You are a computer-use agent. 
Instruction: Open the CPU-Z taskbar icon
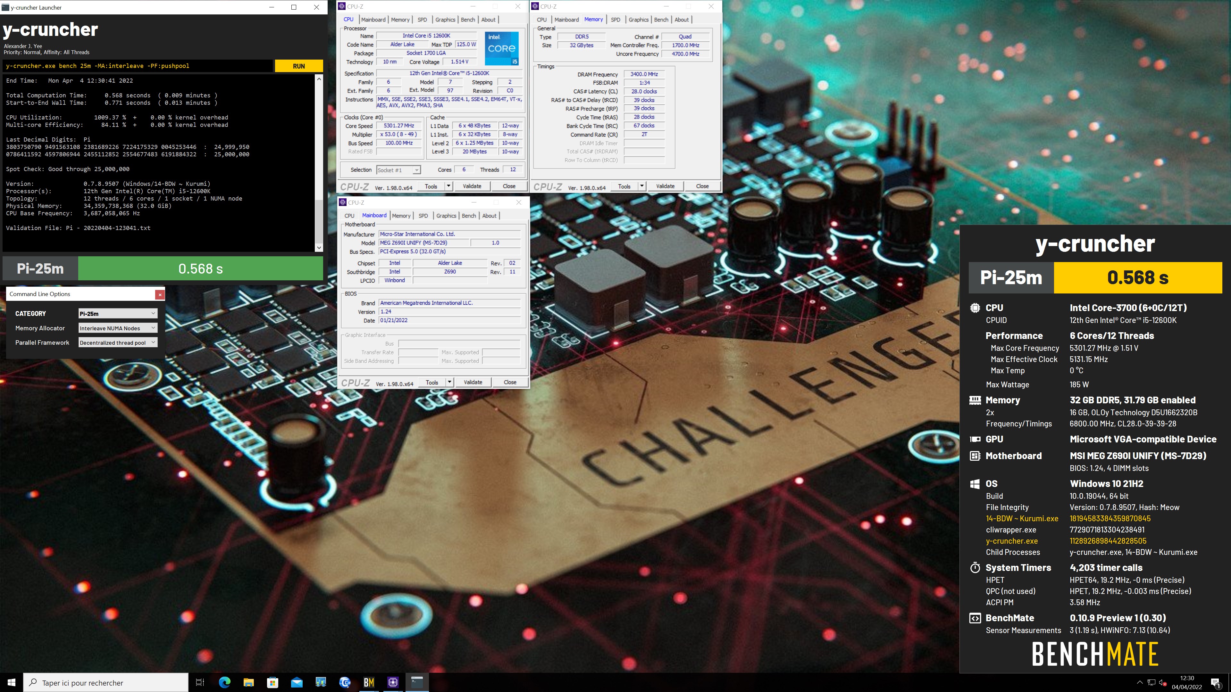pyautogui.click(x=393, y=682)
